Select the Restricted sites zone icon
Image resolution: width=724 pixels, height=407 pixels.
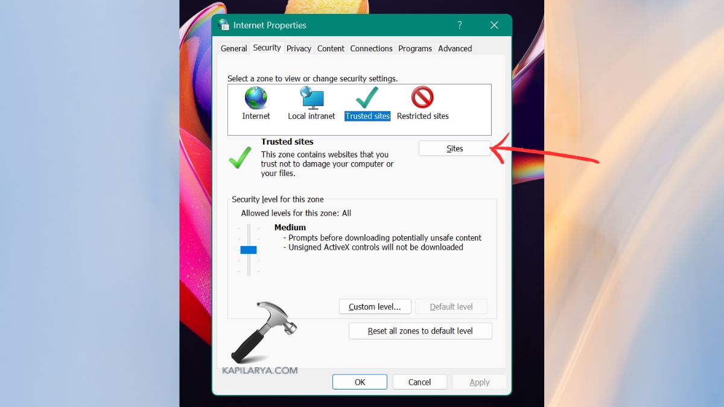(422, 98)
